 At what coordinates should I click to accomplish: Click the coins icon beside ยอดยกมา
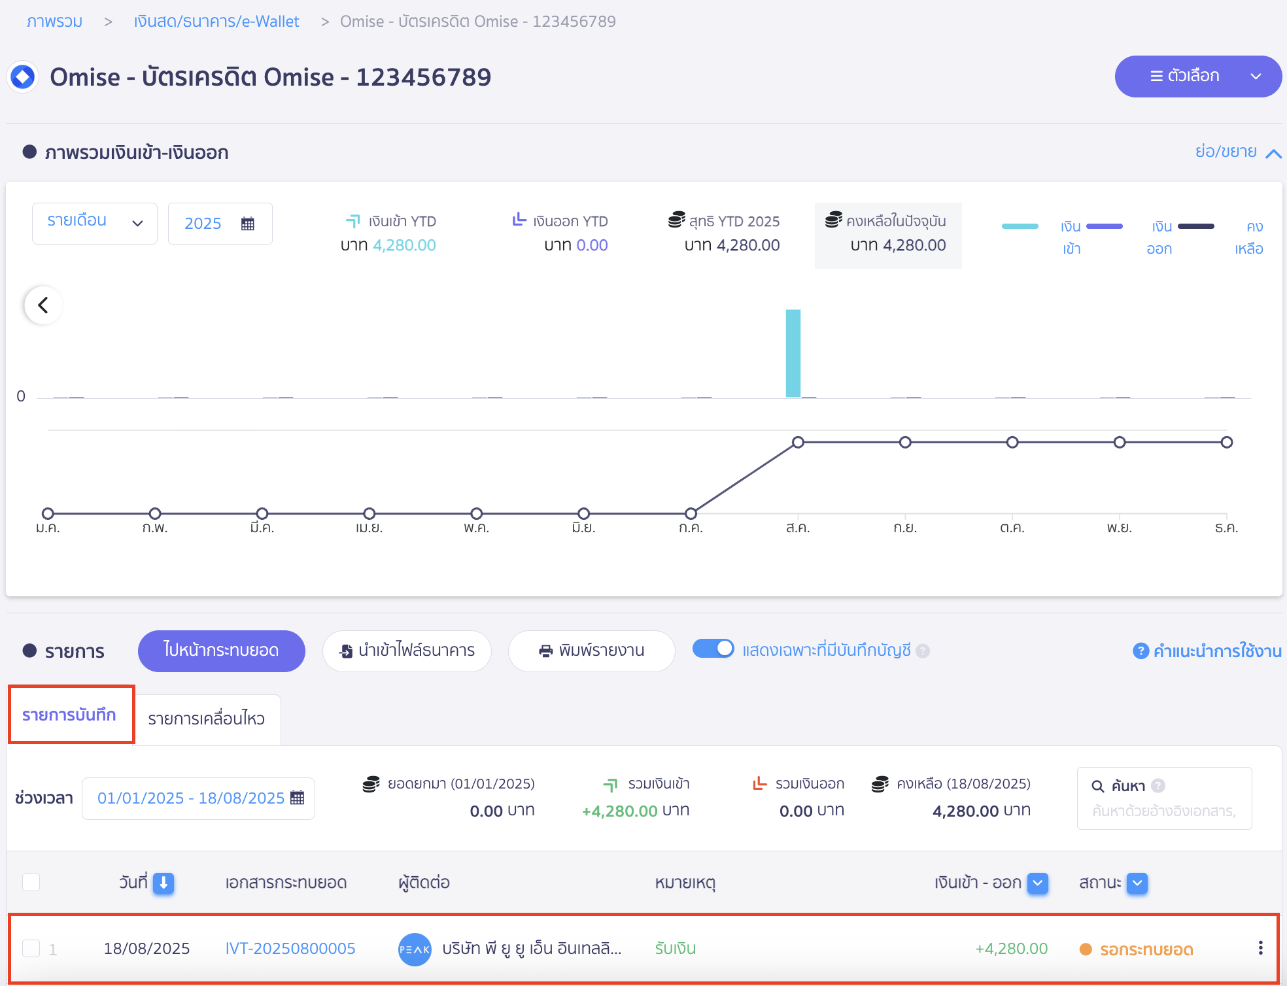coord(371,784)
